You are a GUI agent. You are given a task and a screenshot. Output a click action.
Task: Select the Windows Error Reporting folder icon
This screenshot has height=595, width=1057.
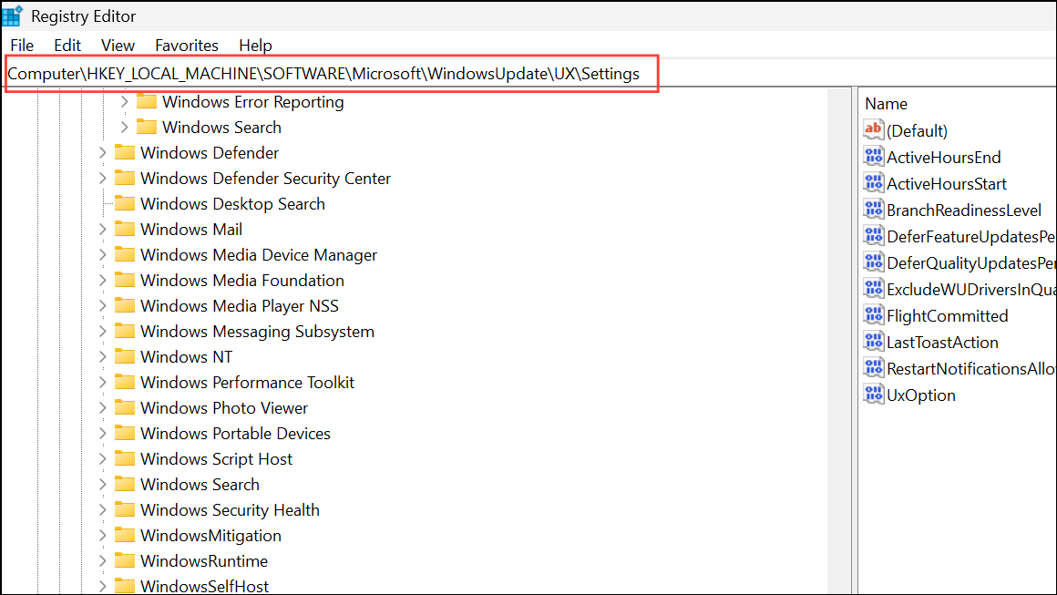[x=147, y=102]
